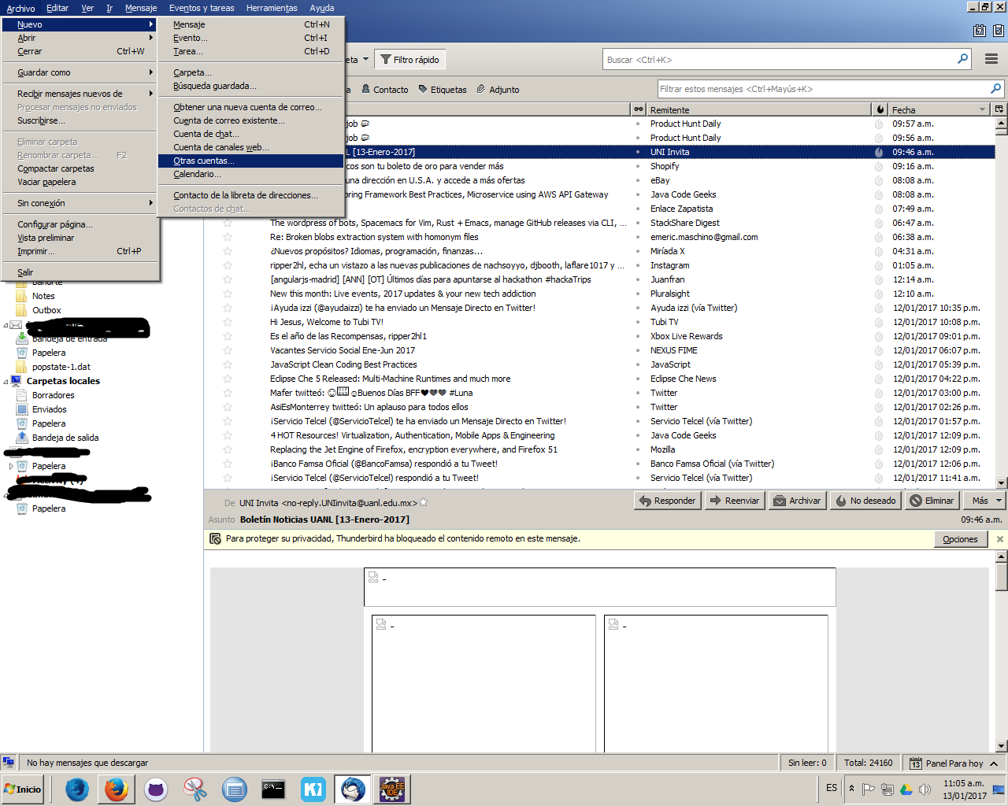
Task: Click the junk status flame column header
Action: 880,109
